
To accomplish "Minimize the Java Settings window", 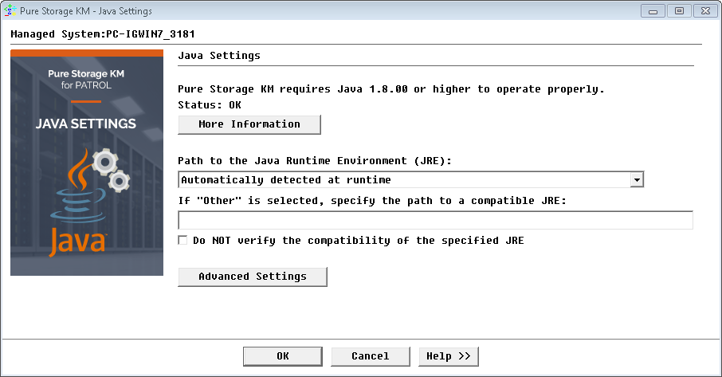I will coord(655,11).
